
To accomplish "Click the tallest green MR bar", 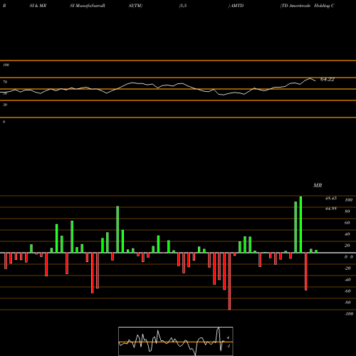I will 300,224.
